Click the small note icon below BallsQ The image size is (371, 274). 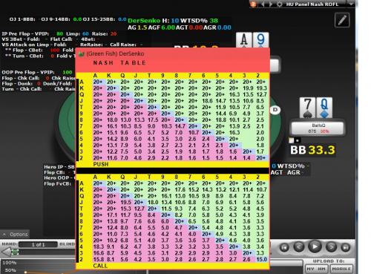click(292, 140)
